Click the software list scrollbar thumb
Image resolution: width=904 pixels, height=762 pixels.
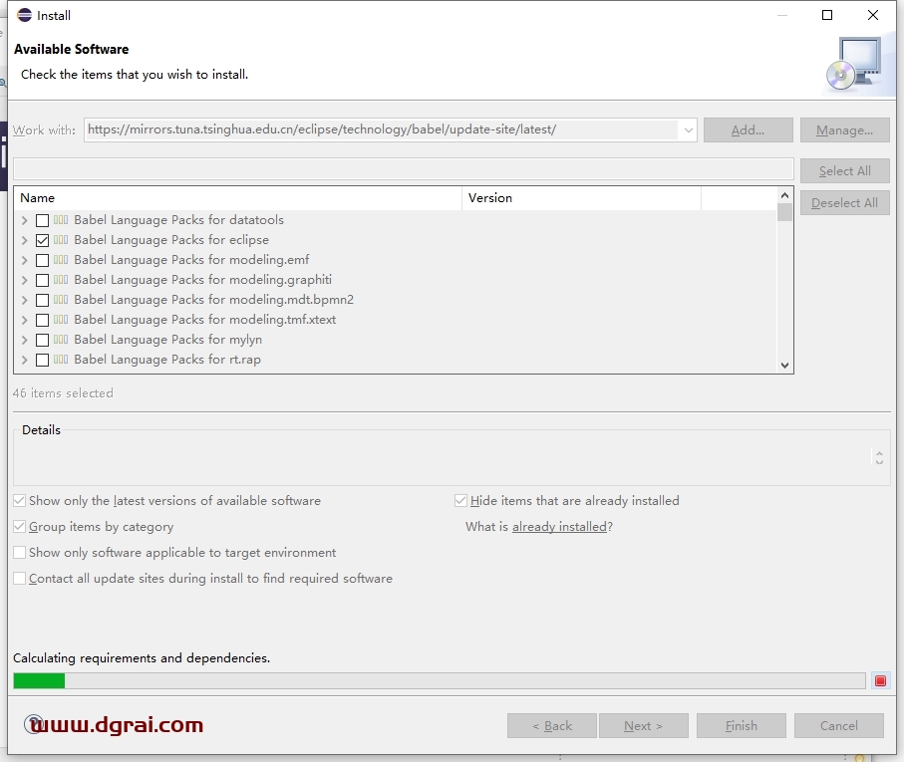click(x=784, y=212)
